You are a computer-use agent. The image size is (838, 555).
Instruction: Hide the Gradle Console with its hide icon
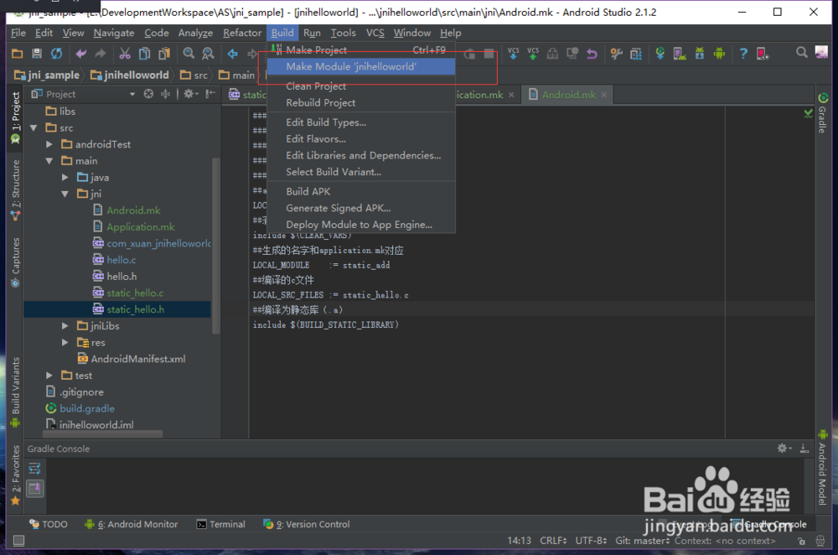tap(804, 448)
